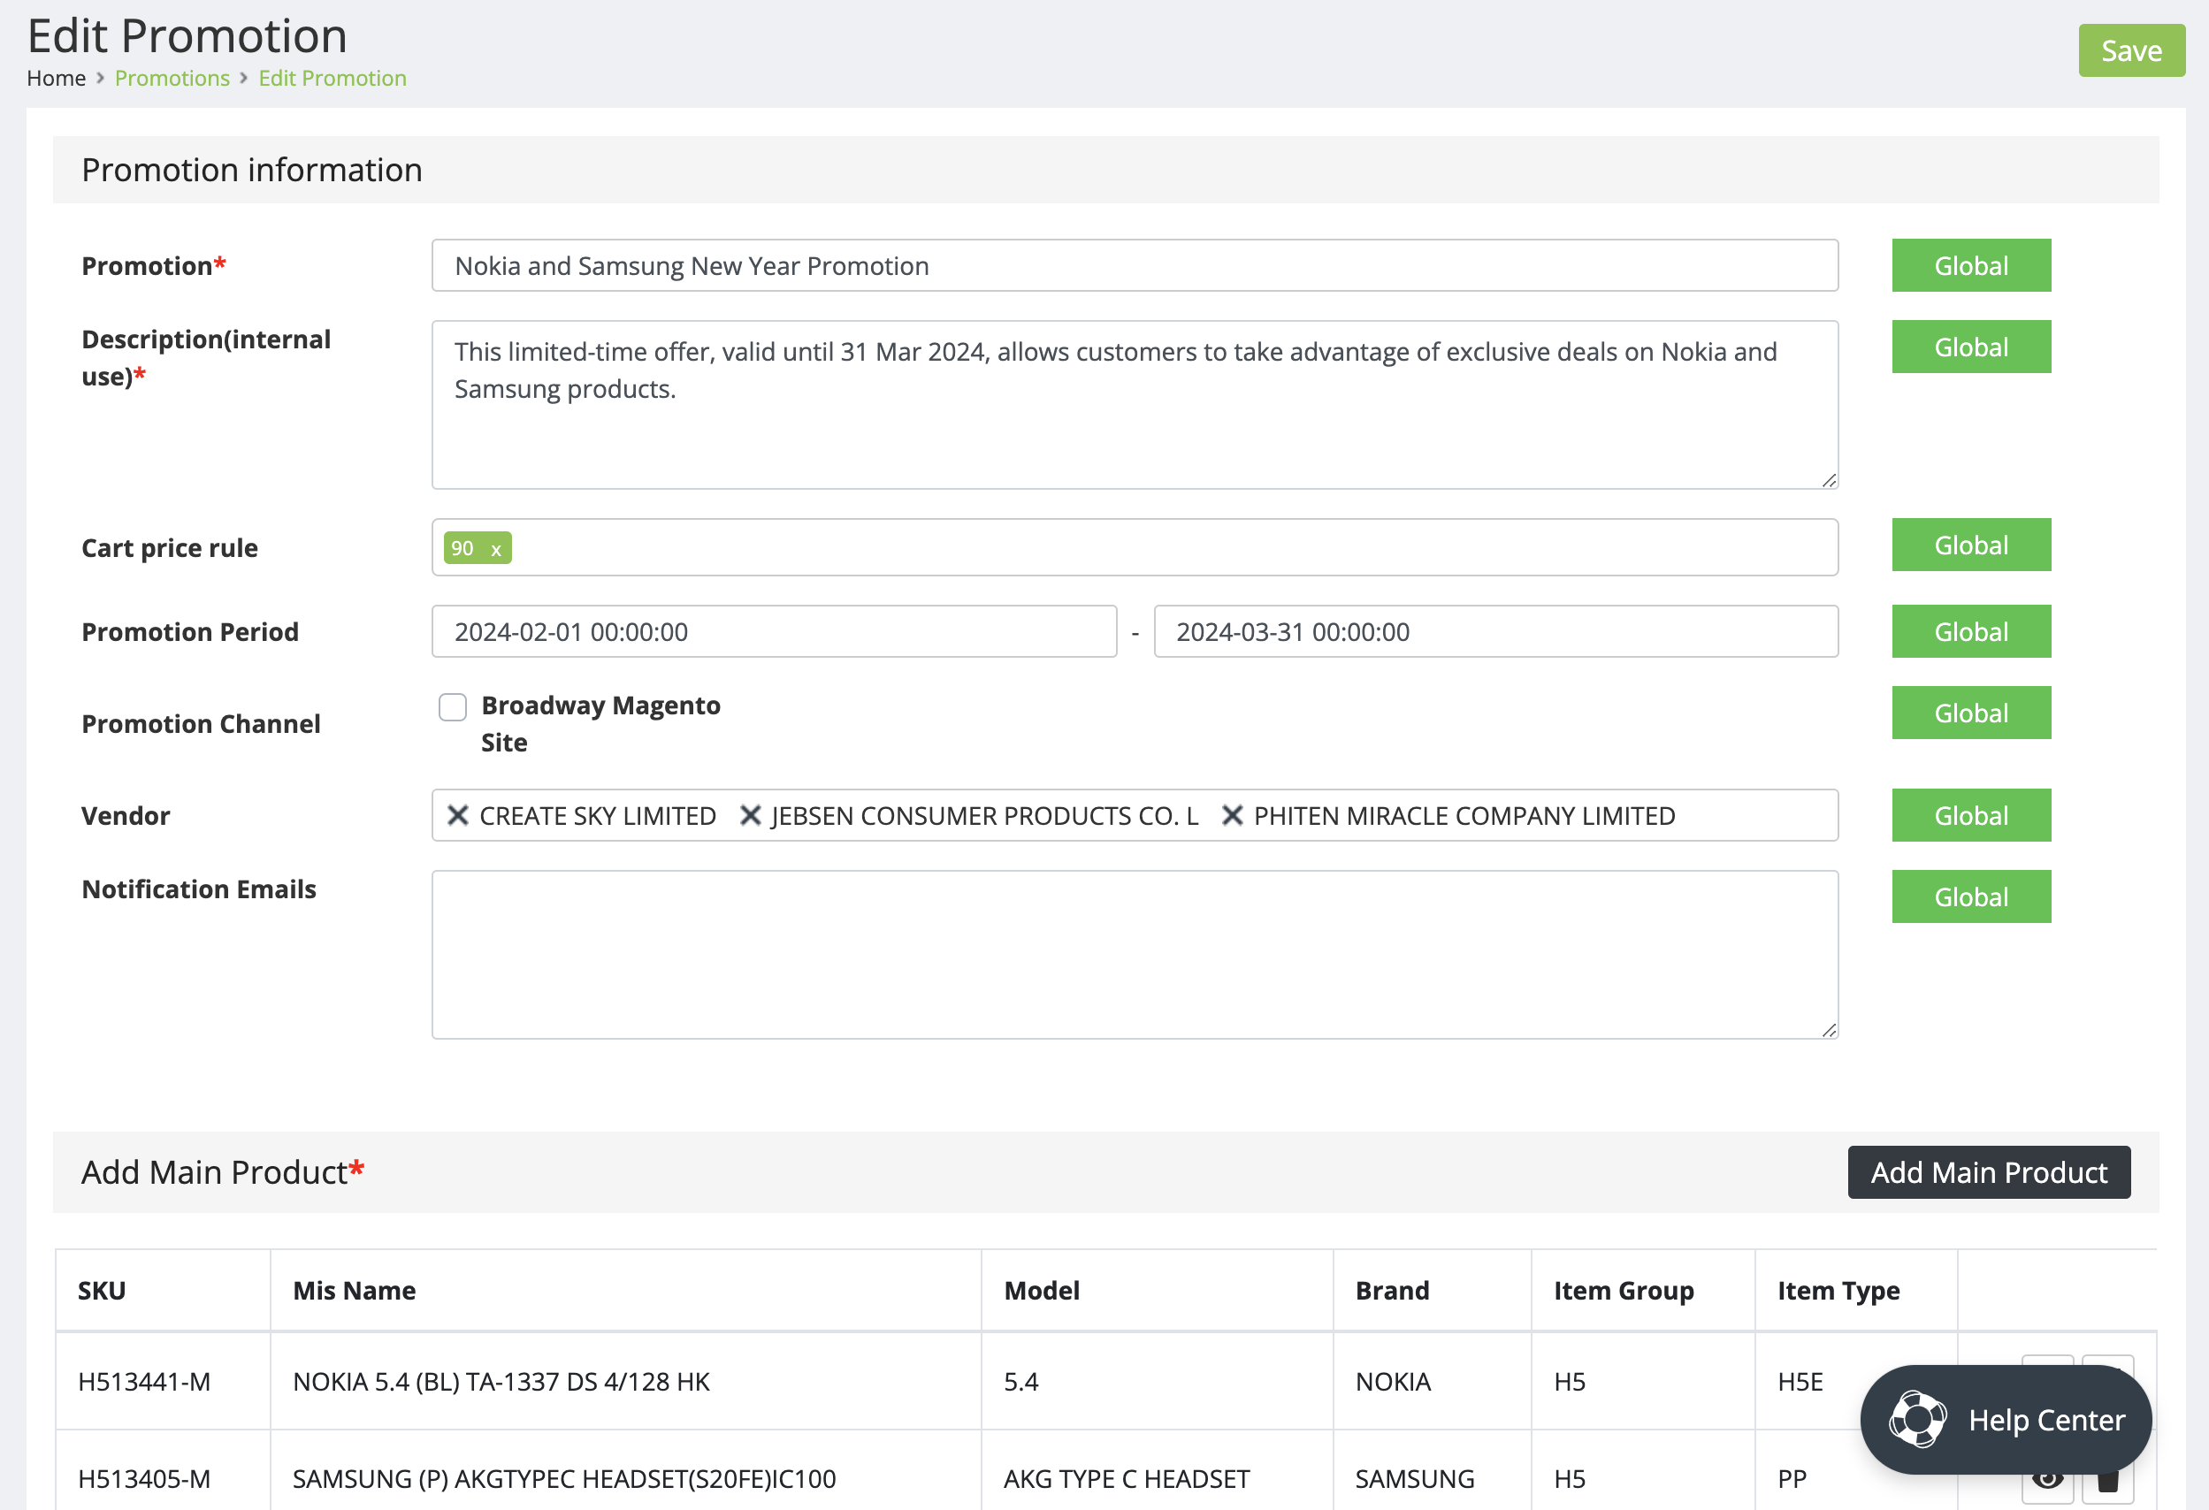Click Global beside Notification Emails
The width and height of the screenshot is (2209, 1510).
(x=1971, y=896)
